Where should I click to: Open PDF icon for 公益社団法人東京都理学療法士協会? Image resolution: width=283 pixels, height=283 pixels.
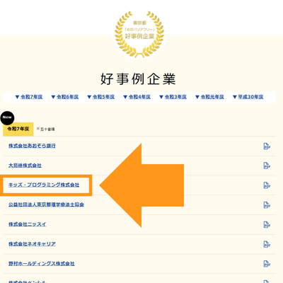click(x=267, y=205)
